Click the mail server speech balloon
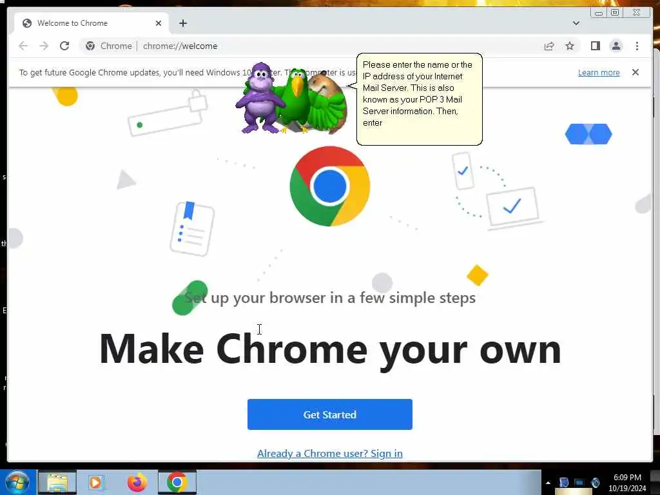 pyautogui.click(x=419, y=99)
